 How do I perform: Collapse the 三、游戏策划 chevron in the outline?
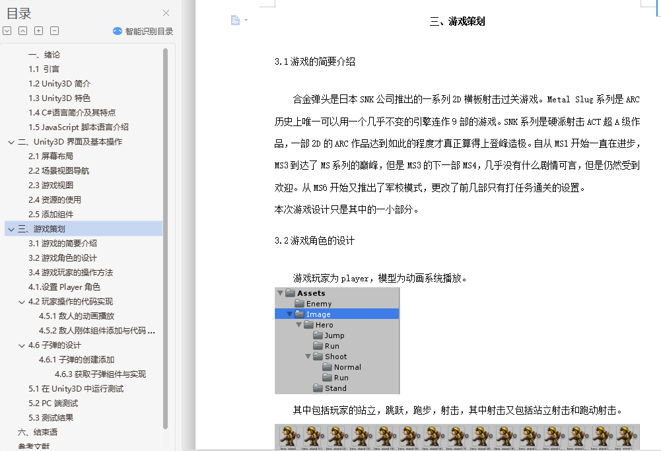click(11, 229)
